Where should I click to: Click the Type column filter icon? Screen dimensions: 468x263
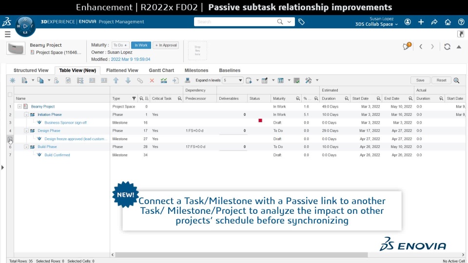[x=134, y=98]
